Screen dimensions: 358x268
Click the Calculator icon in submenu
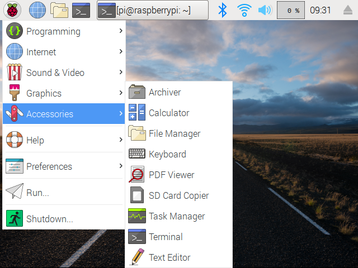pyautogui.click(x=136, y=112)
